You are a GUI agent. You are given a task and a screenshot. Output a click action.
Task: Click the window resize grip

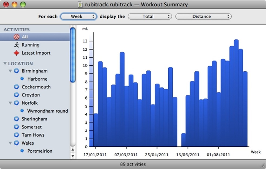[262, 166]
